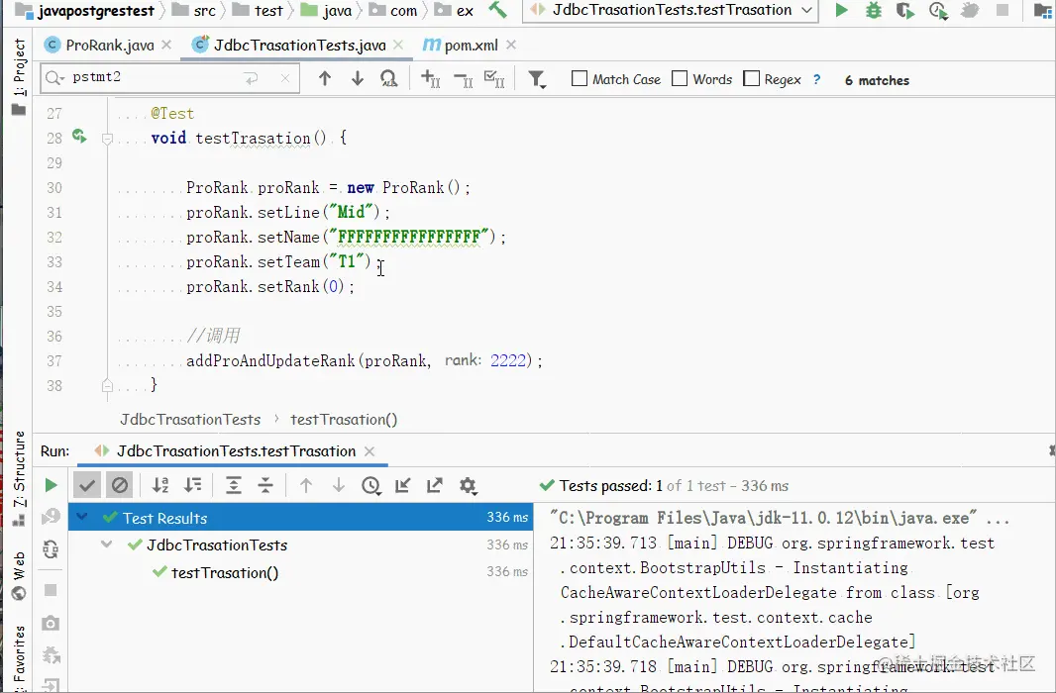Go to previous search occurrence arrow
This screenshot has height=693, width=1056.
[x=325, y=79]
